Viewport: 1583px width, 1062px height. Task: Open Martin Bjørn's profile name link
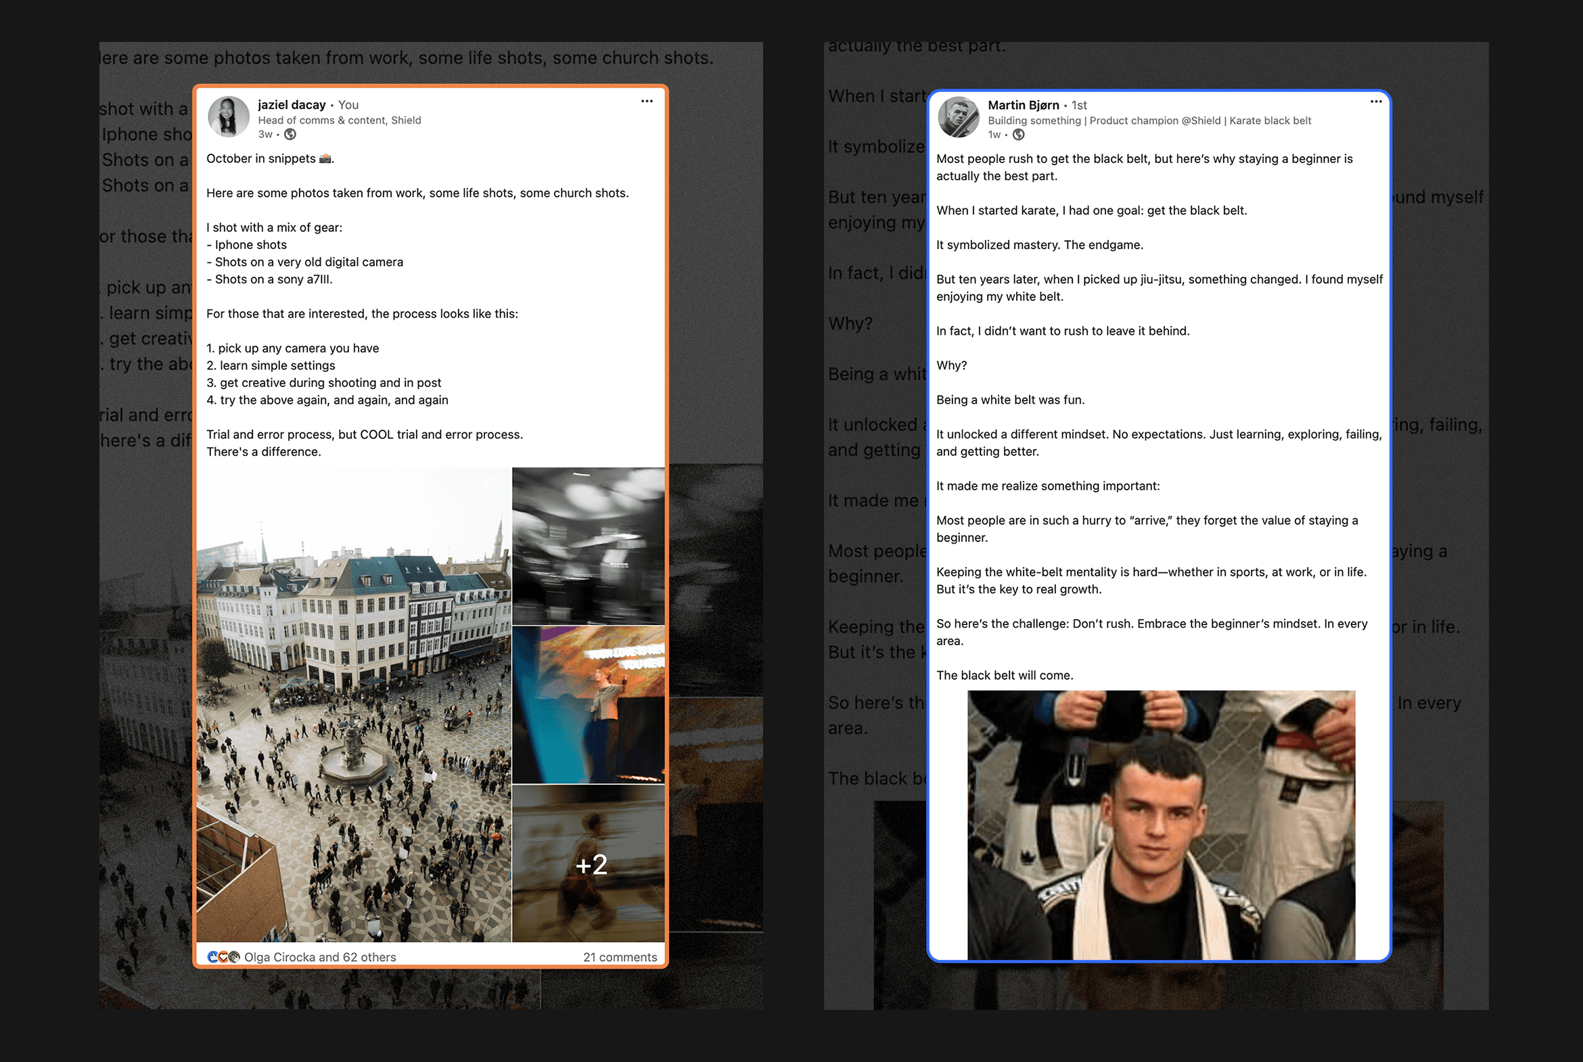[1023, 105]
